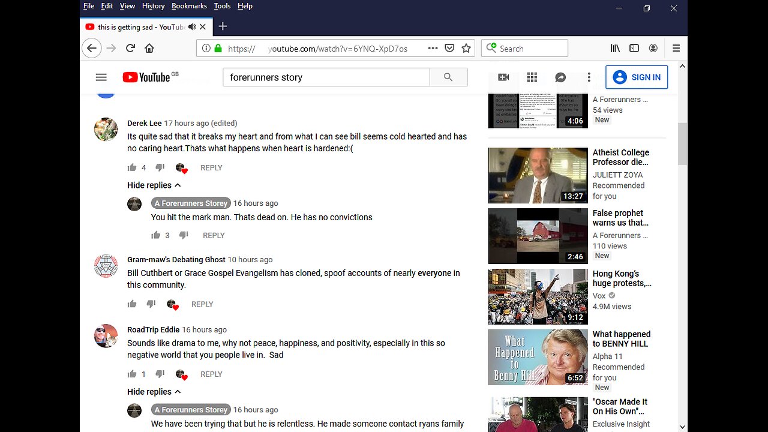Open Gram-maw's Debating Ghost channel link
The width and height of the screenshot is (768, 432).
click(x=176, y=260)
